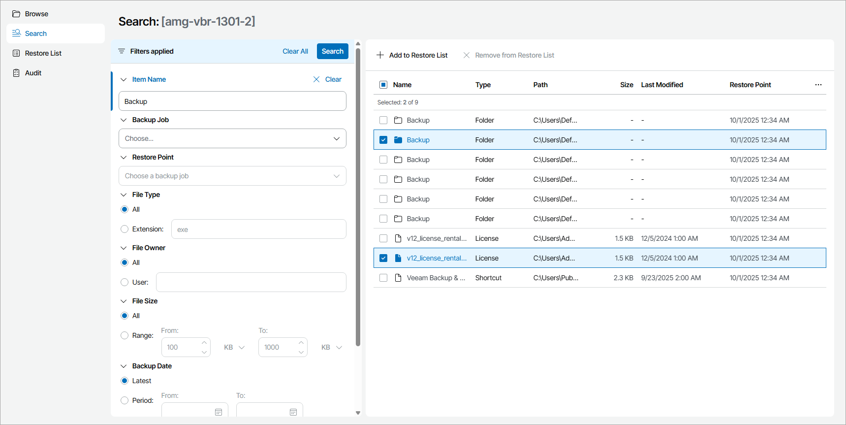Viewport: 846px width, 425px height.
Task: Collapse the File Owner filter section
Action: [x=124, y=248]
